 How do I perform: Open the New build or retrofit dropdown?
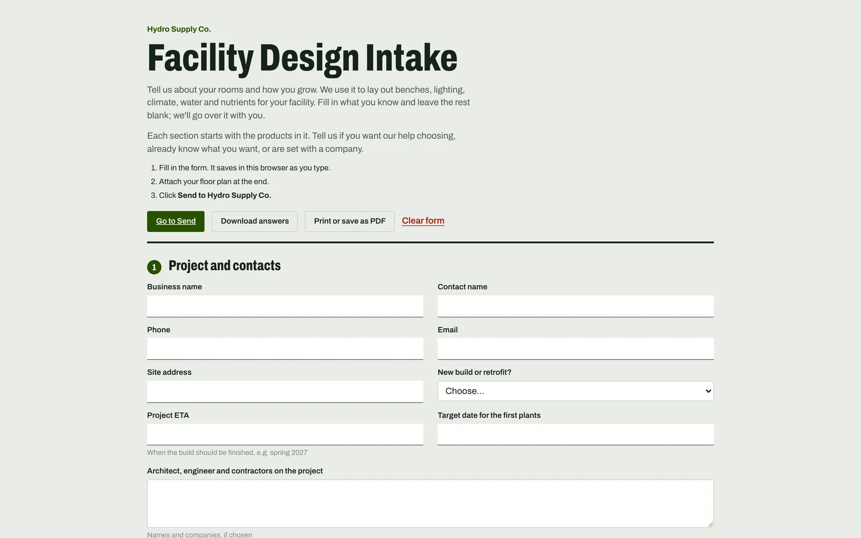pyautogui.click(x=576, y=391)
